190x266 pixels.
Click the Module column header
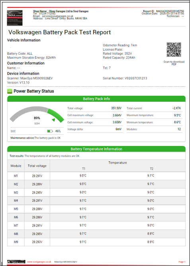pos(16,166)
